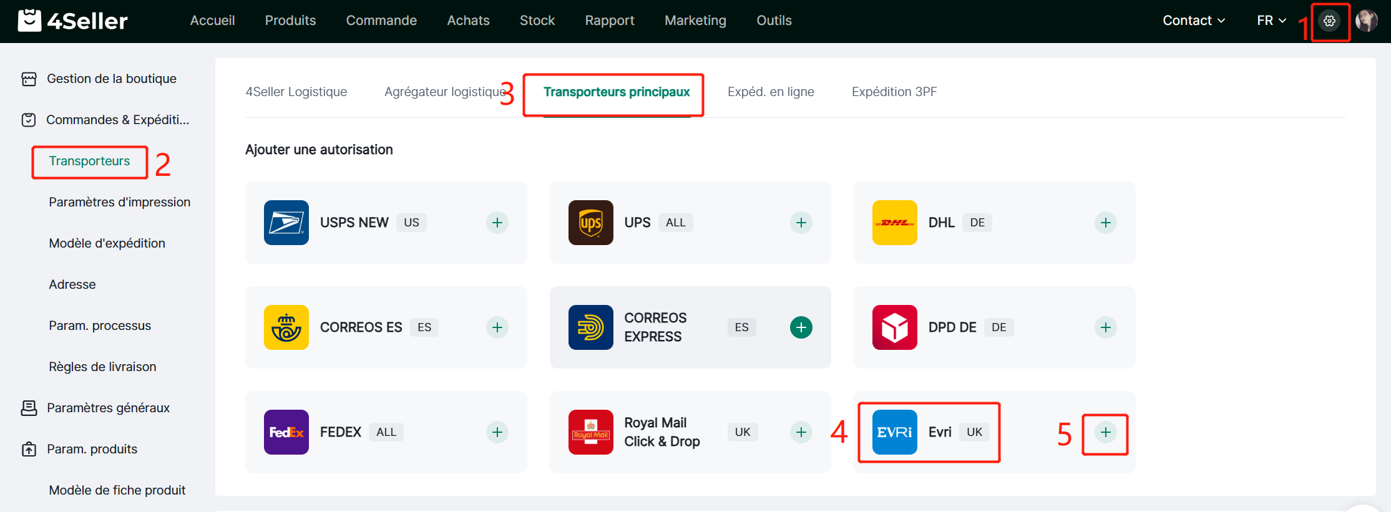Add DPD DE authorization plus button
This screenshot has width=1391, height=512.
tap(1106, 327)
